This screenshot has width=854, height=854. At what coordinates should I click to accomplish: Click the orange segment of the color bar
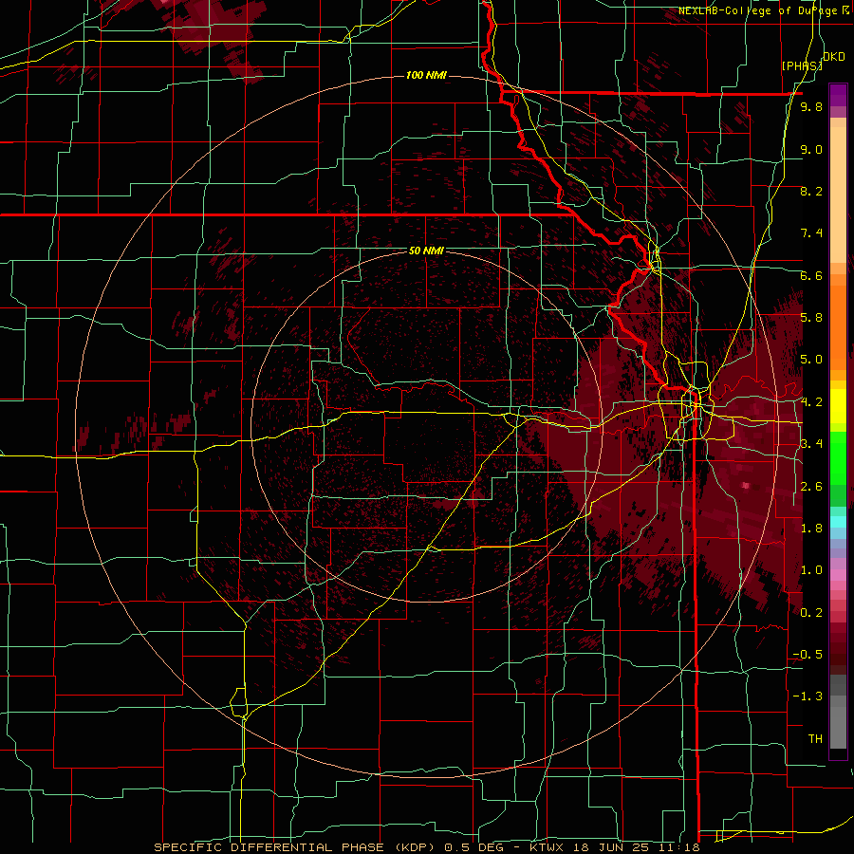(x=838, y=328)
